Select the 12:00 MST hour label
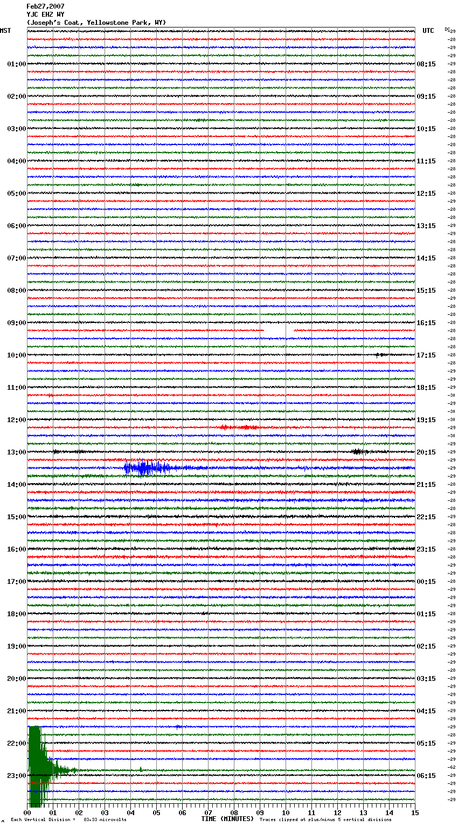This screenshot has width=458, height=827. pos(17,420)
